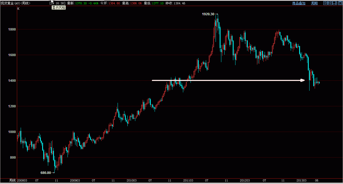Click the 1200 price axis label

click(x=12, y=106)
